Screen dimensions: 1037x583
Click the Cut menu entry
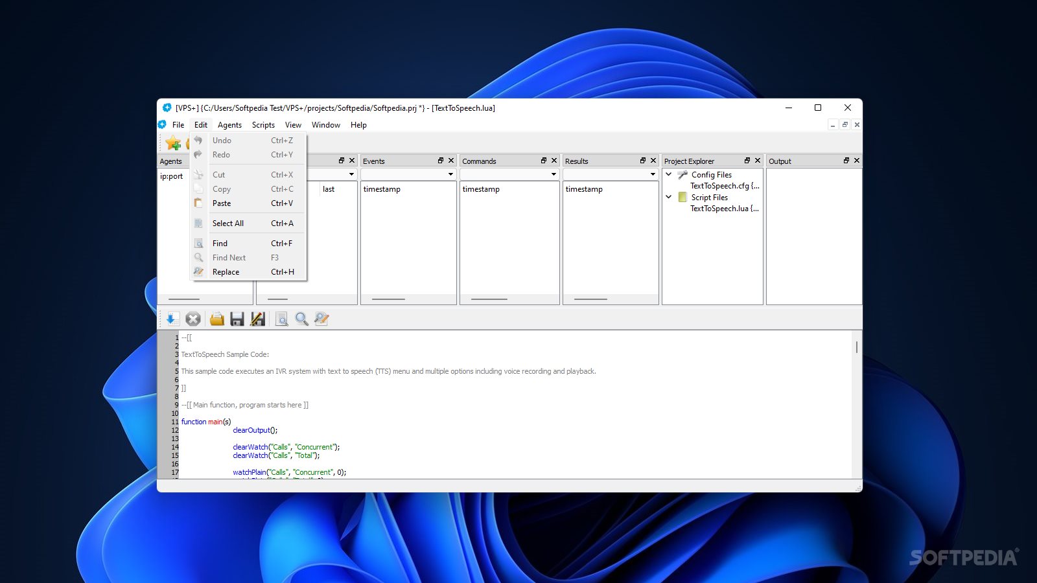[248, 175]
